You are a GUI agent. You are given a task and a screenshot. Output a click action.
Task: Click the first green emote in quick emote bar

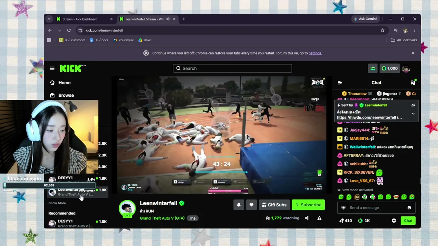coord(341,197)
